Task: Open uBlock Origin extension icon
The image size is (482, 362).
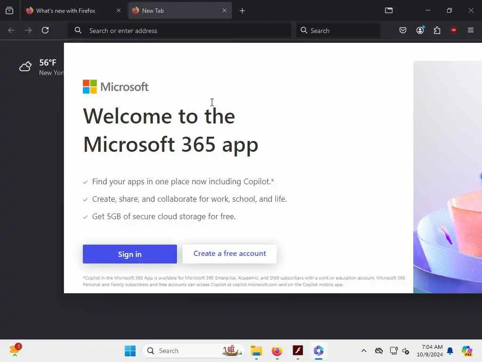Action: 453,30
